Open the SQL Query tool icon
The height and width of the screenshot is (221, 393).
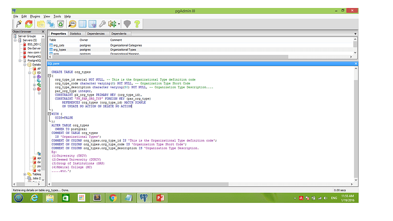72,24
